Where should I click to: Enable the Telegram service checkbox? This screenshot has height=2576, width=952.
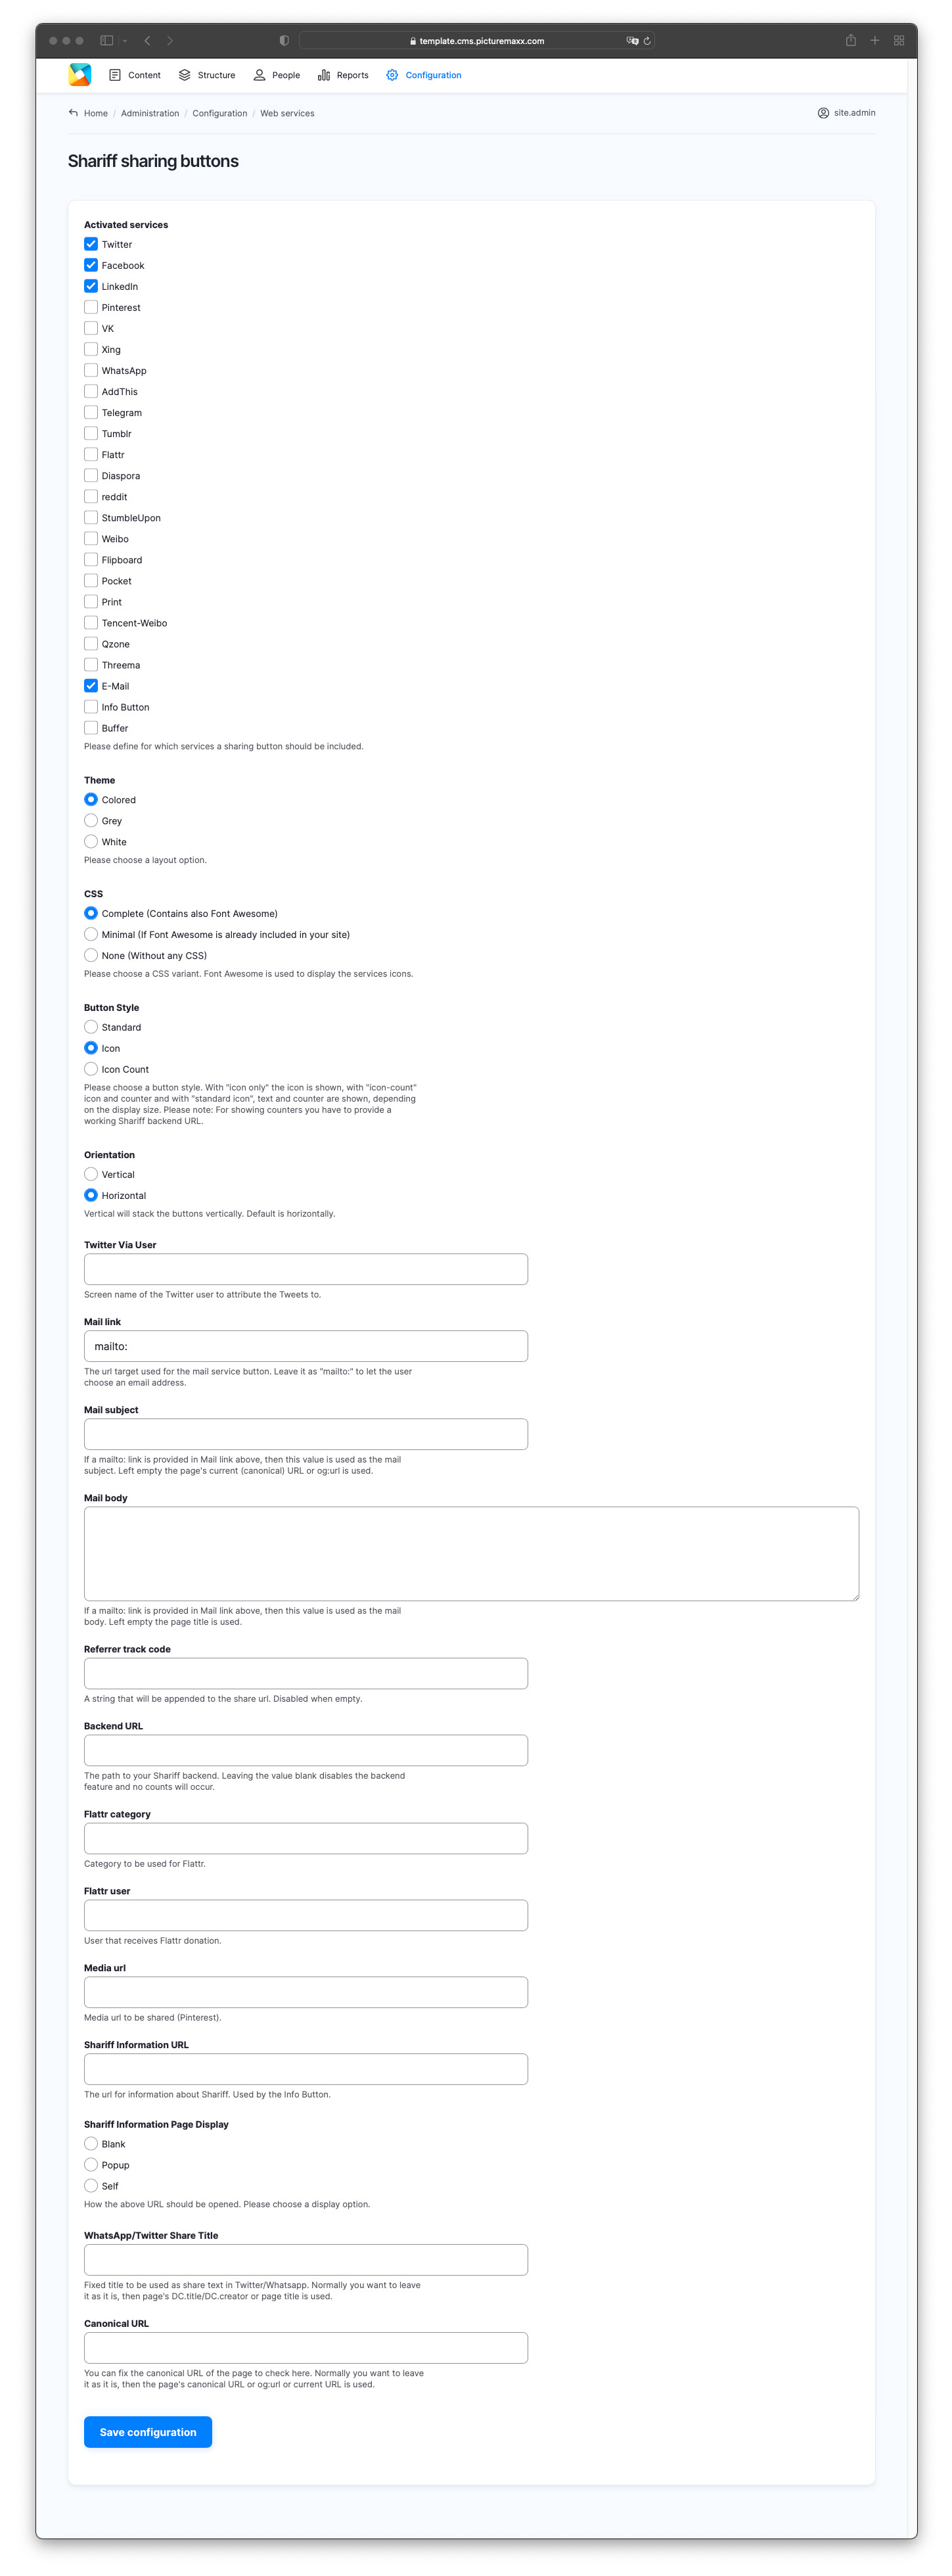pos(91,412)
